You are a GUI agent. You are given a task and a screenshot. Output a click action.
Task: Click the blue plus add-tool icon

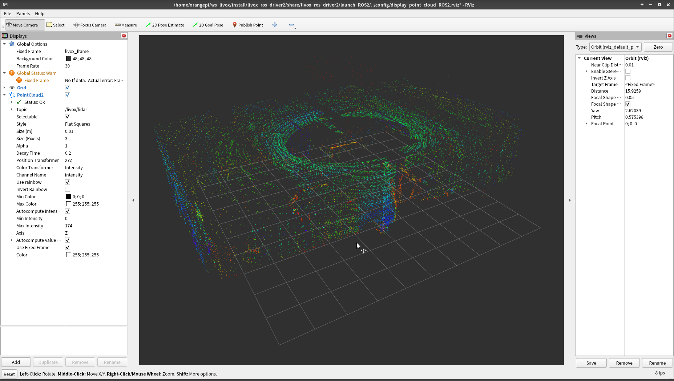[x=275, y=25]
